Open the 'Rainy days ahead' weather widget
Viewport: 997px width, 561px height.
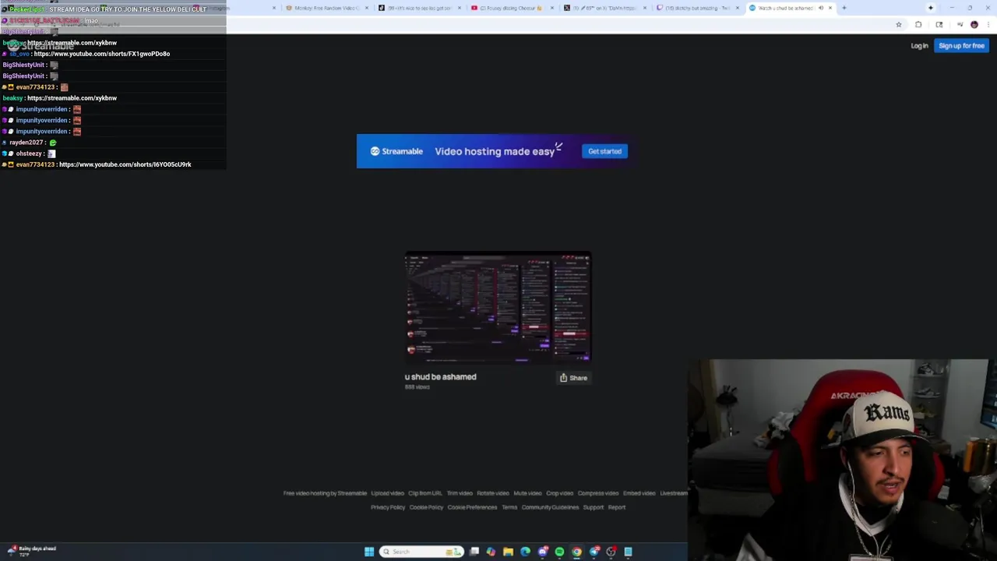31,551
